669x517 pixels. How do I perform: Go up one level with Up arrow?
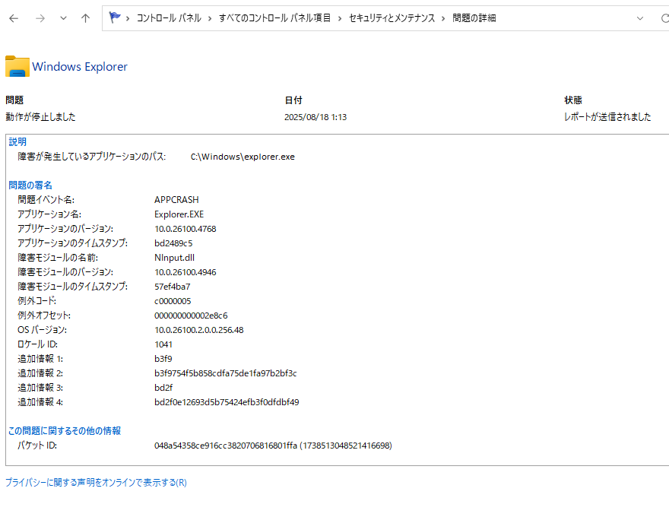coord(86,18)
